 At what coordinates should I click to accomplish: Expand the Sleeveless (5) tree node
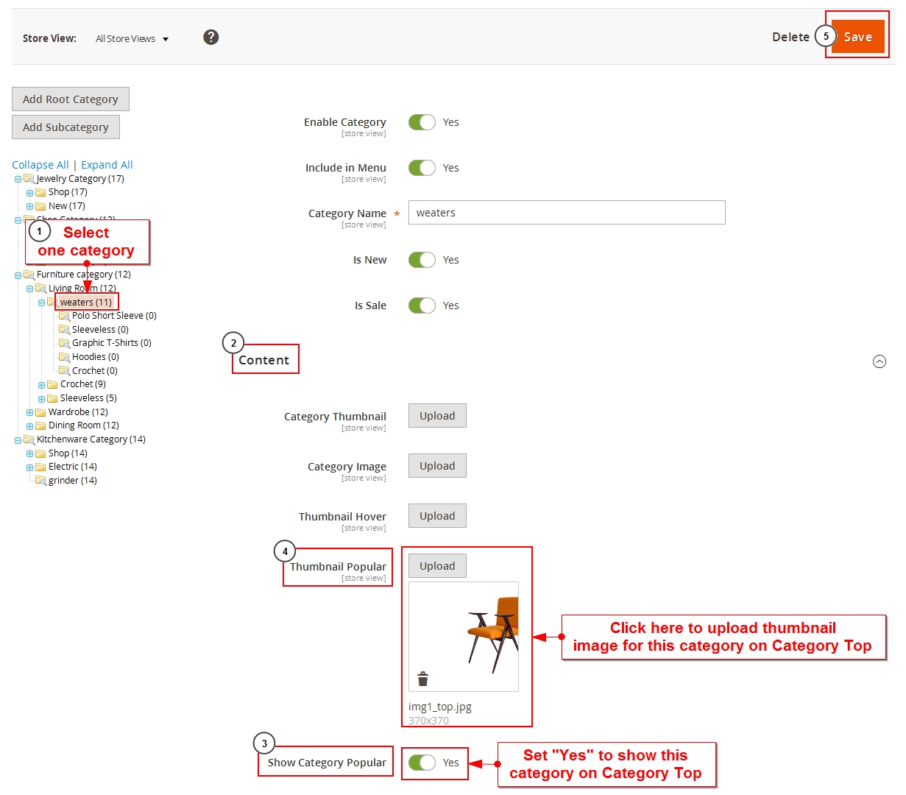click(42, 399)
